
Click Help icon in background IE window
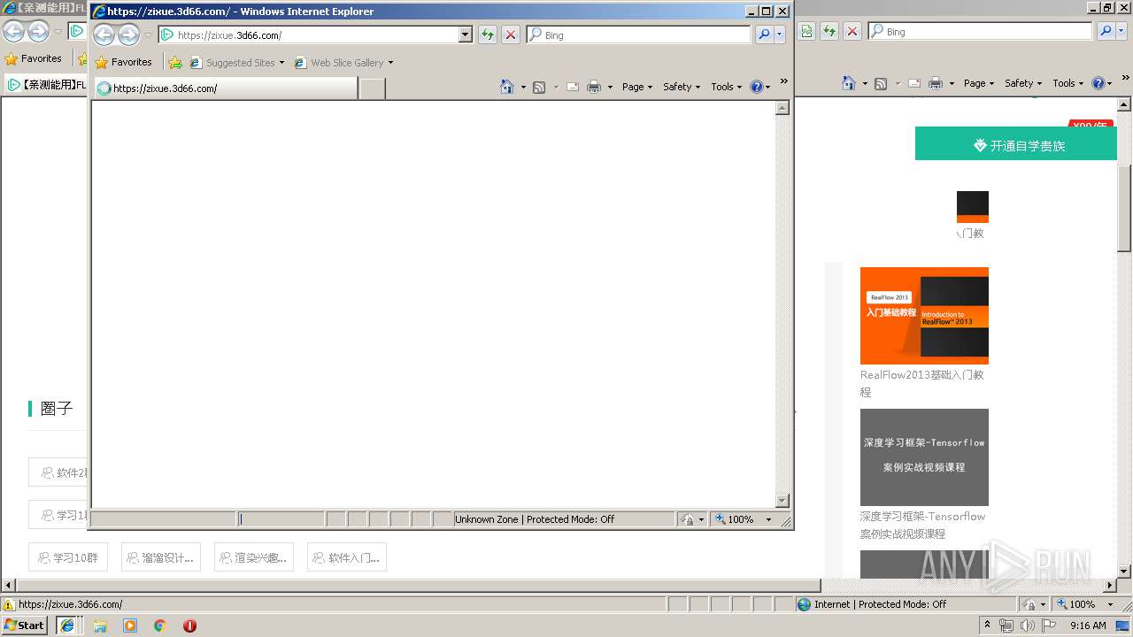coord(1098,83)
